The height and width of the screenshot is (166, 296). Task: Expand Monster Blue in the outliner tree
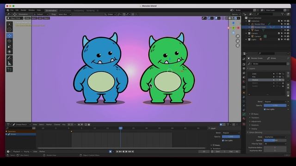pos(249,24)
